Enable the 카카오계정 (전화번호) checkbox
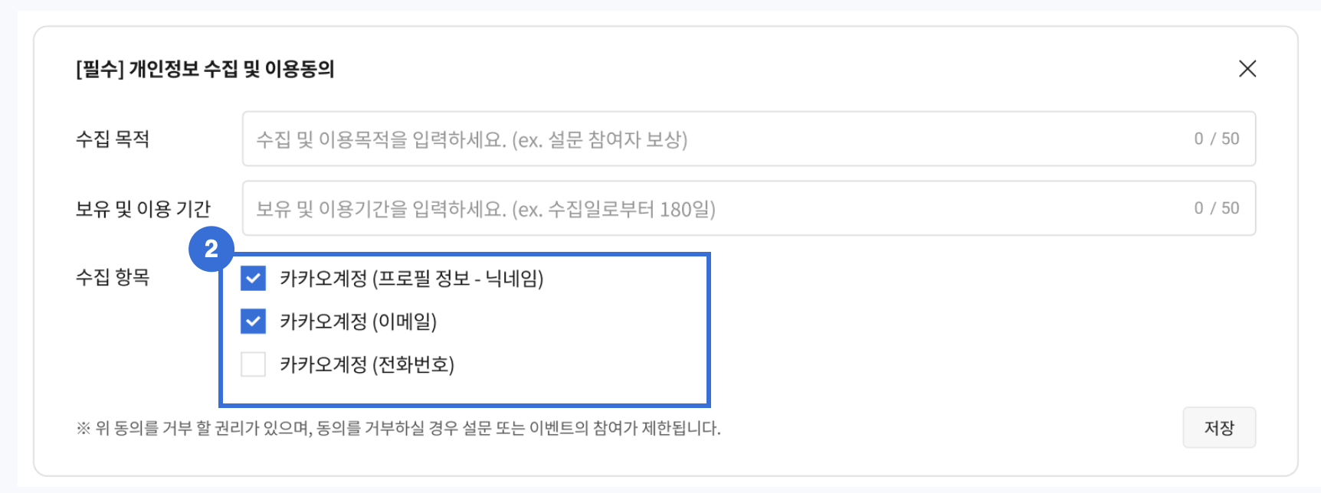This screenshot has width=1321, height=493. (253, 364)
